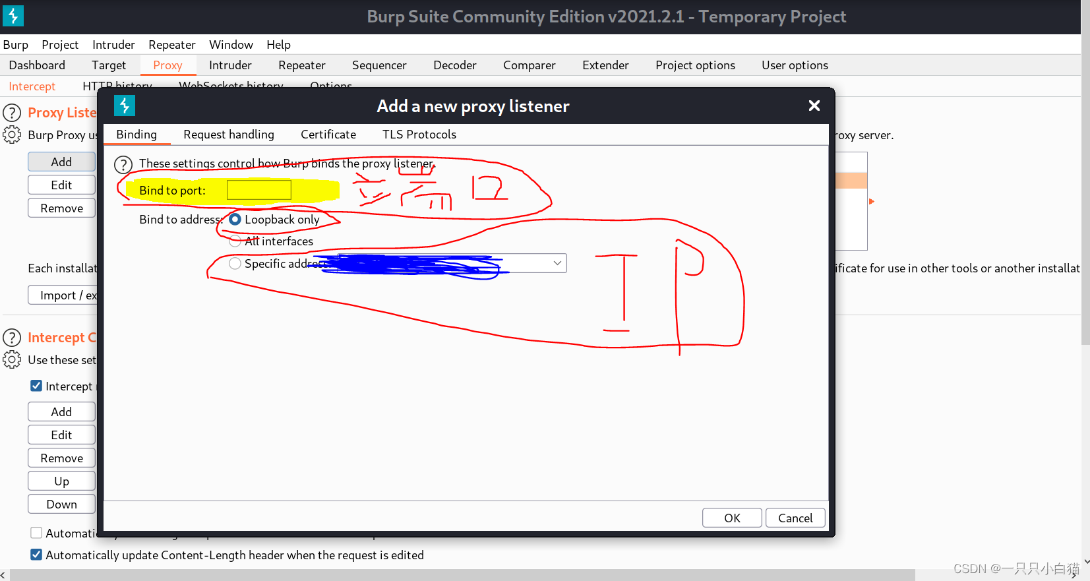Screen dimensions: 1090x581
Task: Switch to Binding tab
Action: [136, 135]
